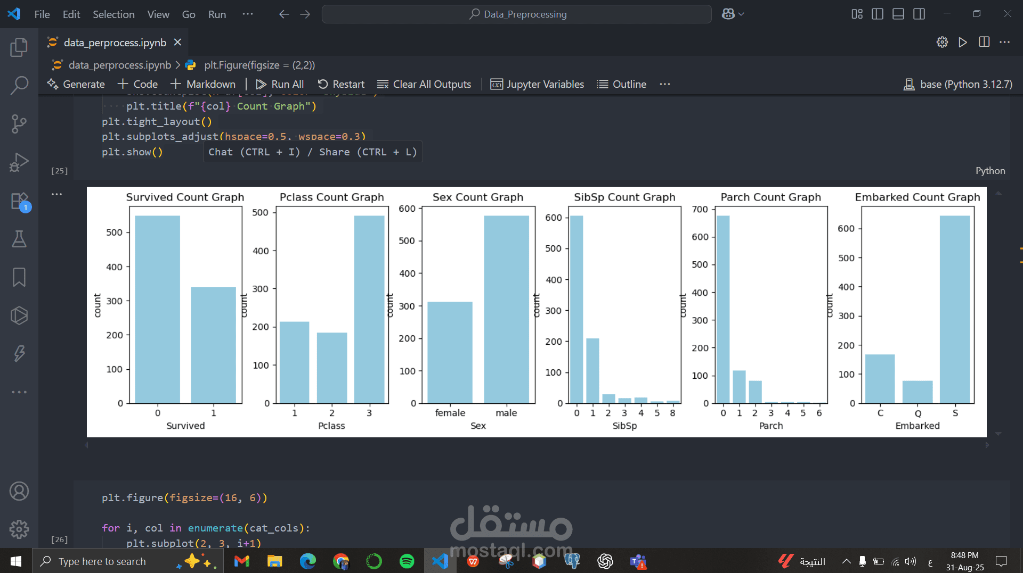This screenshot has height=573, width=1023.
Task: Add a new Code cell
Action: 138,84
